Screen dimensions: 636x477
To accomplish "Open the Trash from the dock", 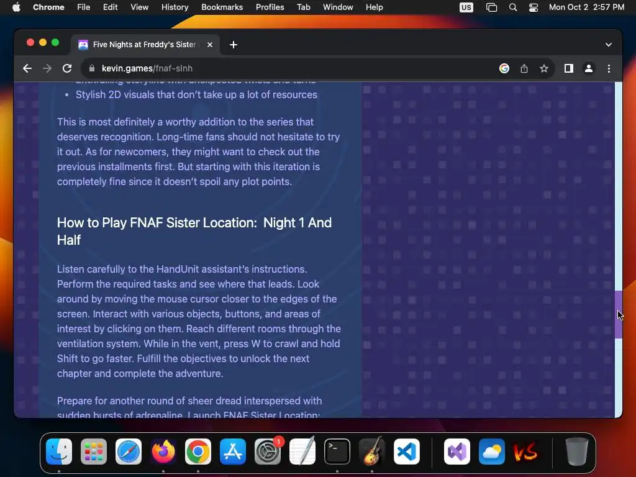I will 576,452.
